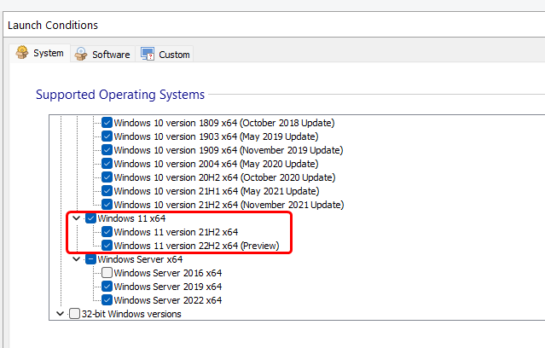Viewport: 545px width, 348px height.
Task: Click the Supported Operating Systems heading
Action: [120, 95]
